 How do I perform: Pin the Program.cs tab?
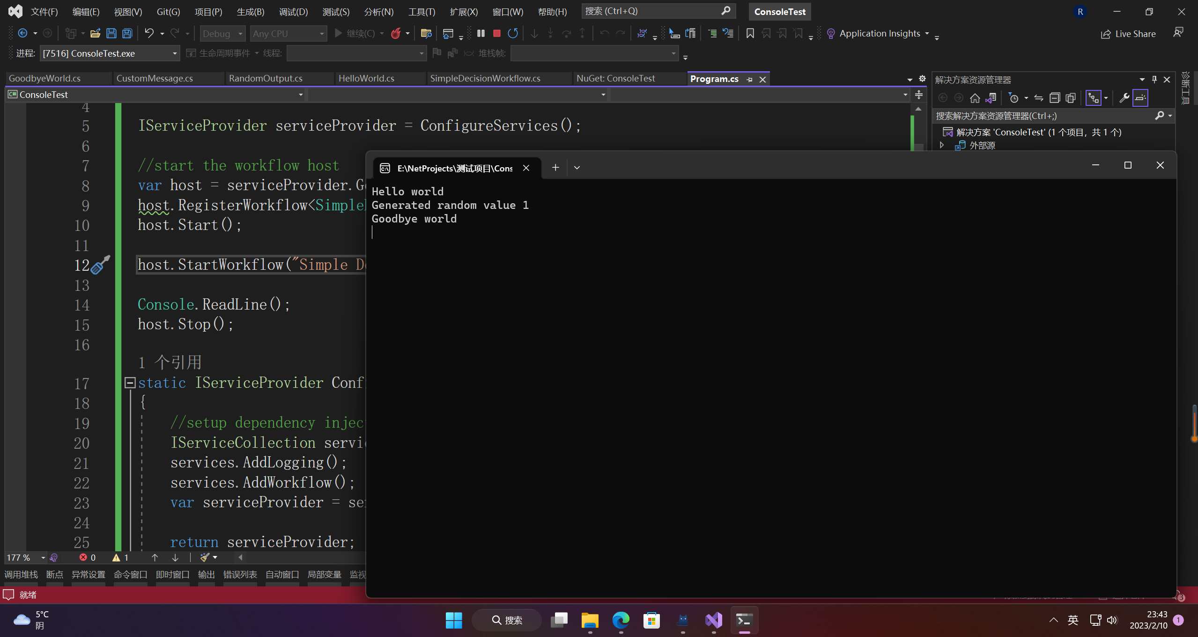[x=749, y=80]
